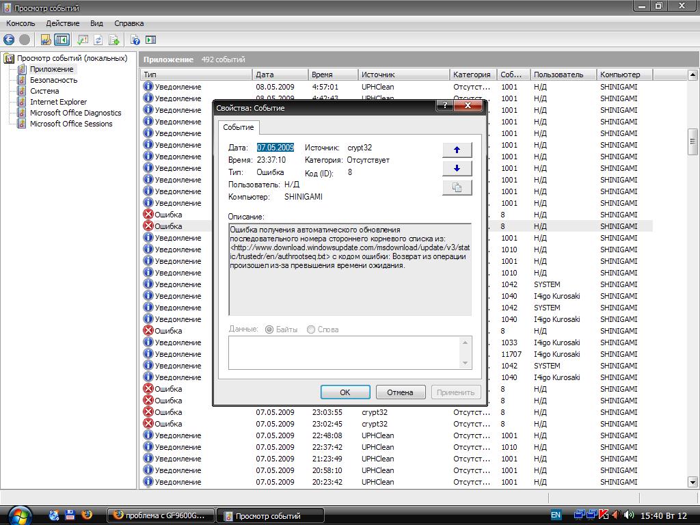The height and width of the screenshot is (525, 700).
Task: Go to next event with the down arrow button
Action: click(x=457, y=168)
